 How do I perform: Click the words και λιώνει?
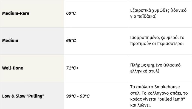(x=140, y=105)
